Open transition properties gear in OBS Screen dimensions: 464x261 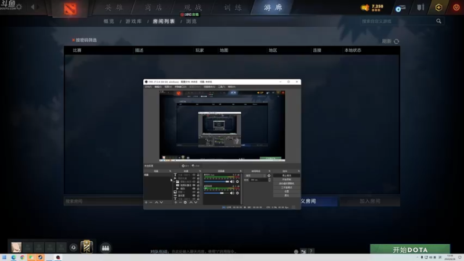click(x=269, y=176)
